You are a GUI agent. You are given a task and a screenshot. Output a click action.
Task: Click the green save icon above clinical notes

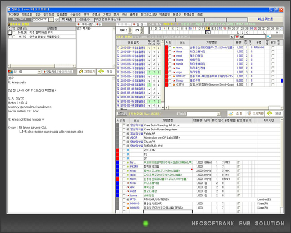click(106, 72)
